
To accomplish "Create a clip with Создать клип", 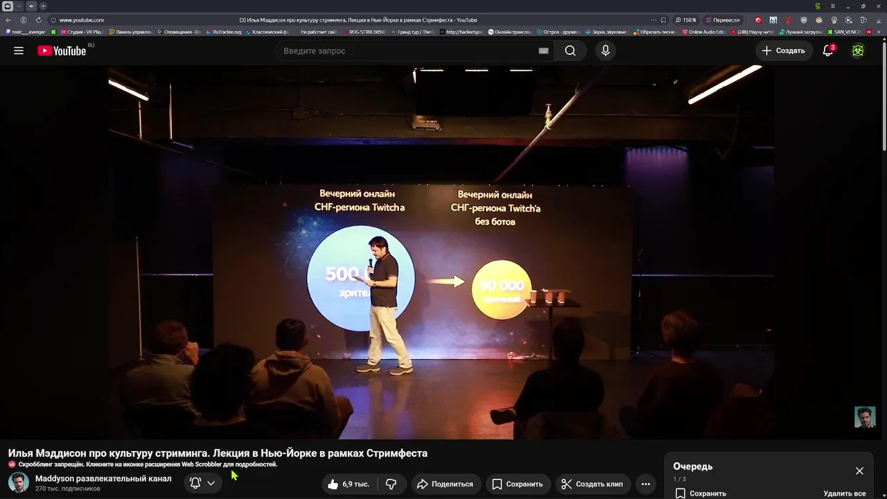I will point(591,484).
